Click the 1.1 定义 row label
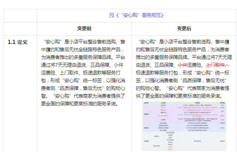The image size is (237, 152). [x=18, y=42]
